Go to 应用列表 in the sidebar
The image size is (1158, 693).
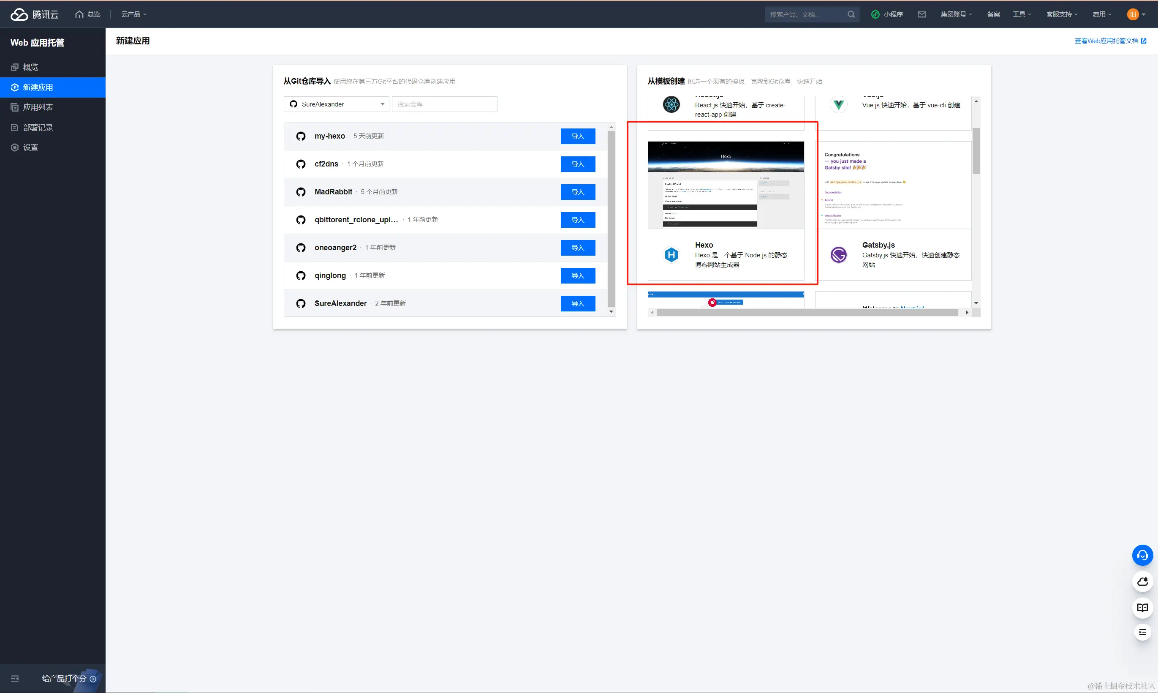[x=38, y=107]
